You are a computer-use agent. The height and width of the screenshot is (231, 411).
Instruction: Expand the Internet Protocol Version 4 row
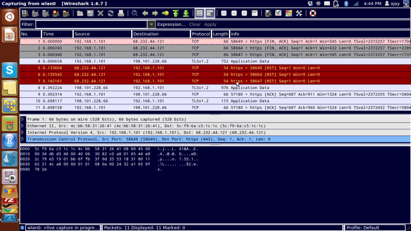(23, 132)
